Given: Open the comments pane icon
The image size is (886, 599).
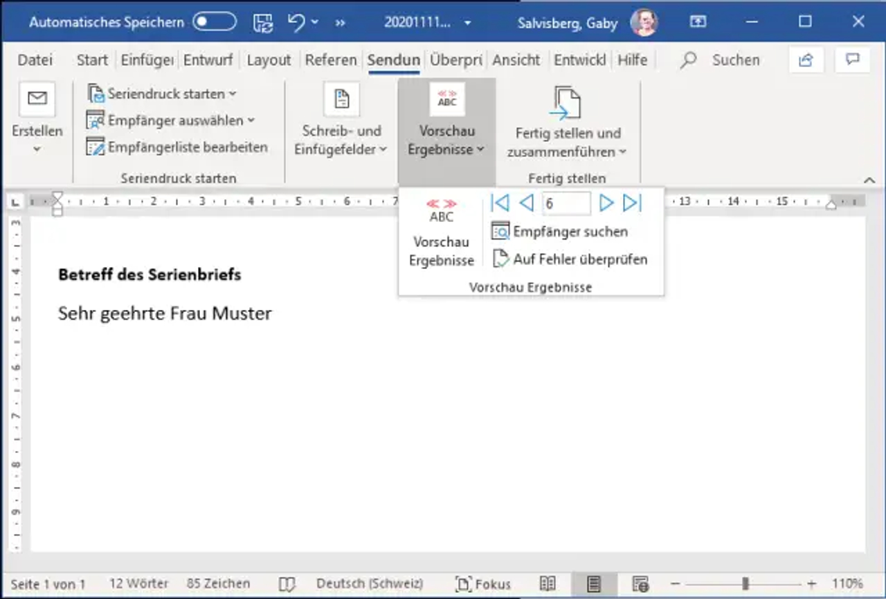Looking at the screenshot, I should coord(852,60).
